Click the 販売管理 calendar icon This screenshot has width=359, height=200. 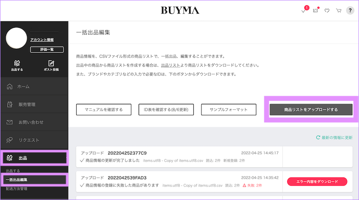9,104
